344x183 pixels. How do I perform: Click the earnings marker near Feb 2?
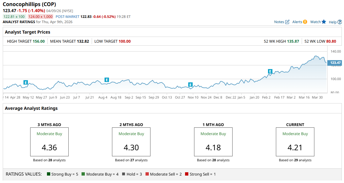(x=270, y=71)
